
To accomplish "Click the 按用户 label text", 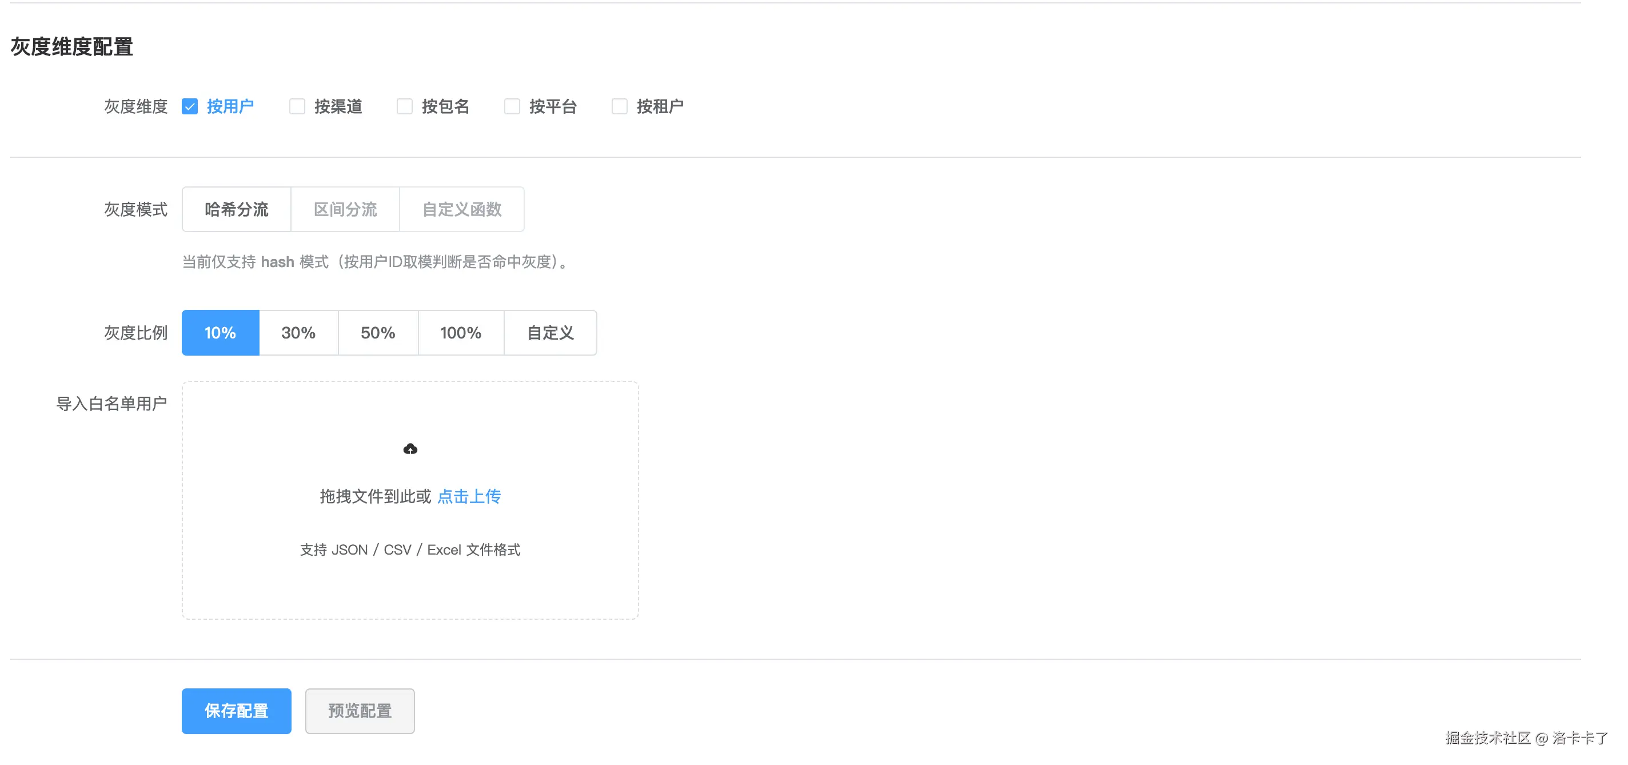I will [x=230, y=106].
